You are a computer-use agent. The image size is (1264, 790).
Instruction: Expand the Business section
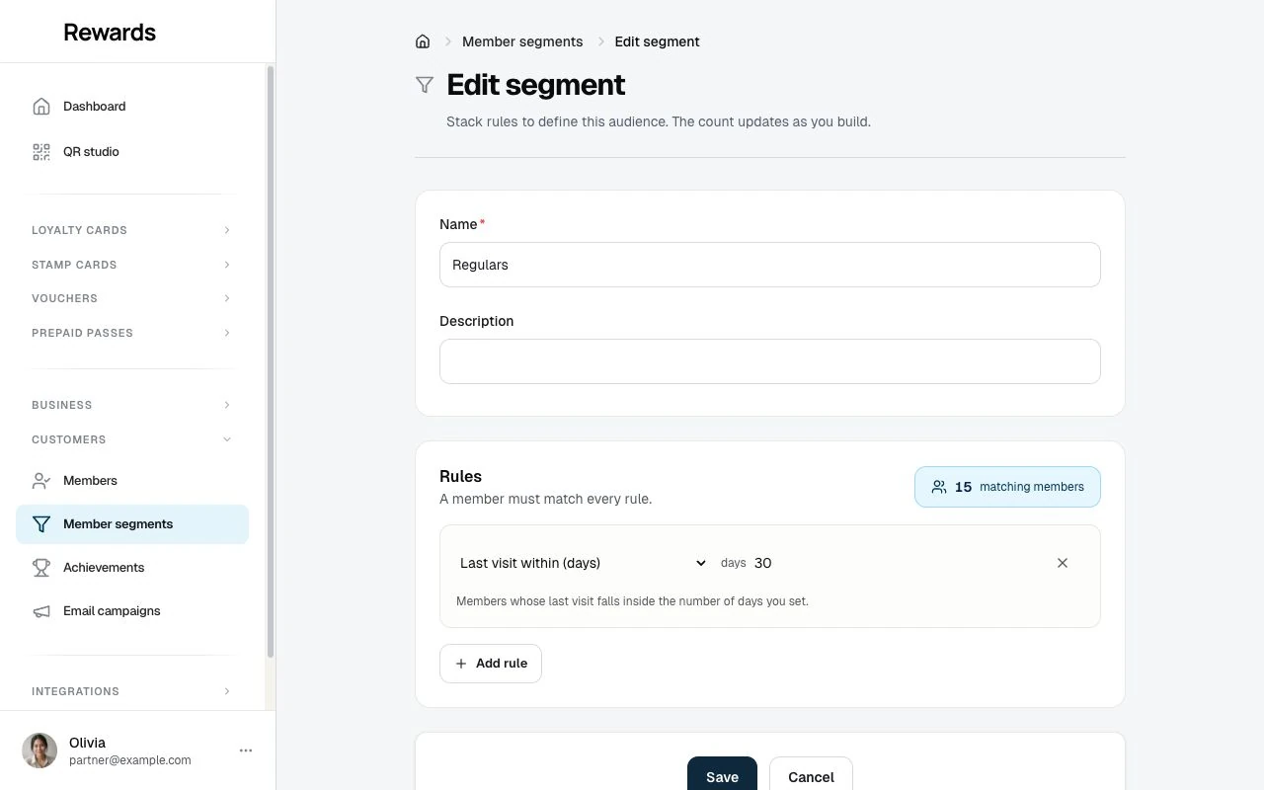(131, 405)
